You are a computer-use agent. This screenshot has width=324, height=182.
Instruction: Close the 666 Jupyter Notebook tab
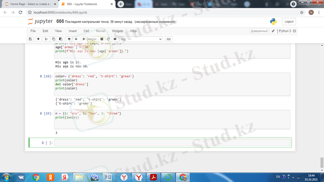tap(112, 4)
